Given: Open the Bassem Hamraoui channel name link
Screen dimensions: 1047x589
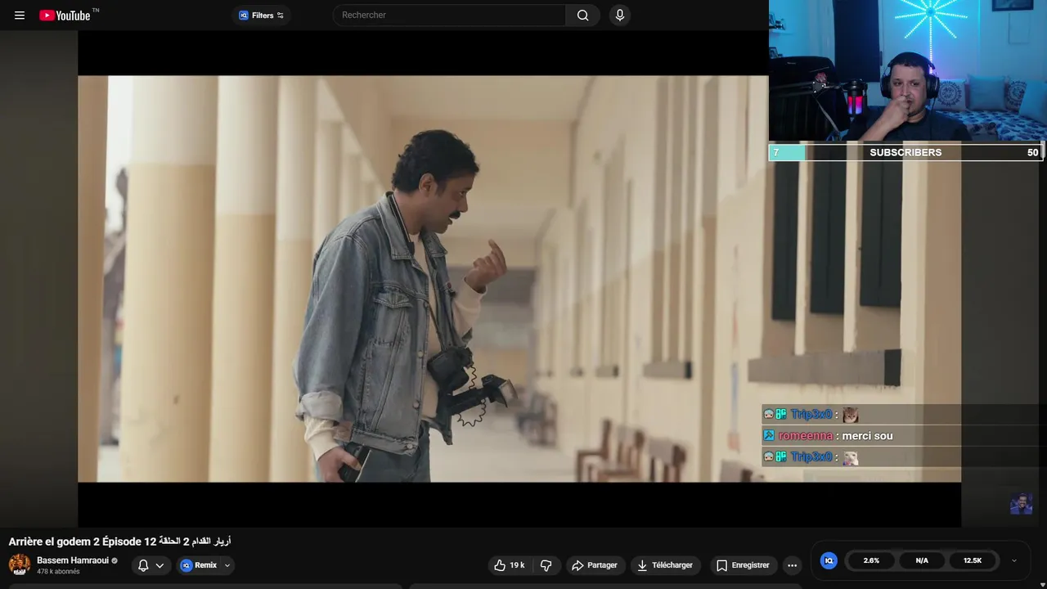Looking at the screenshot, I should click(x=73, y=560).
